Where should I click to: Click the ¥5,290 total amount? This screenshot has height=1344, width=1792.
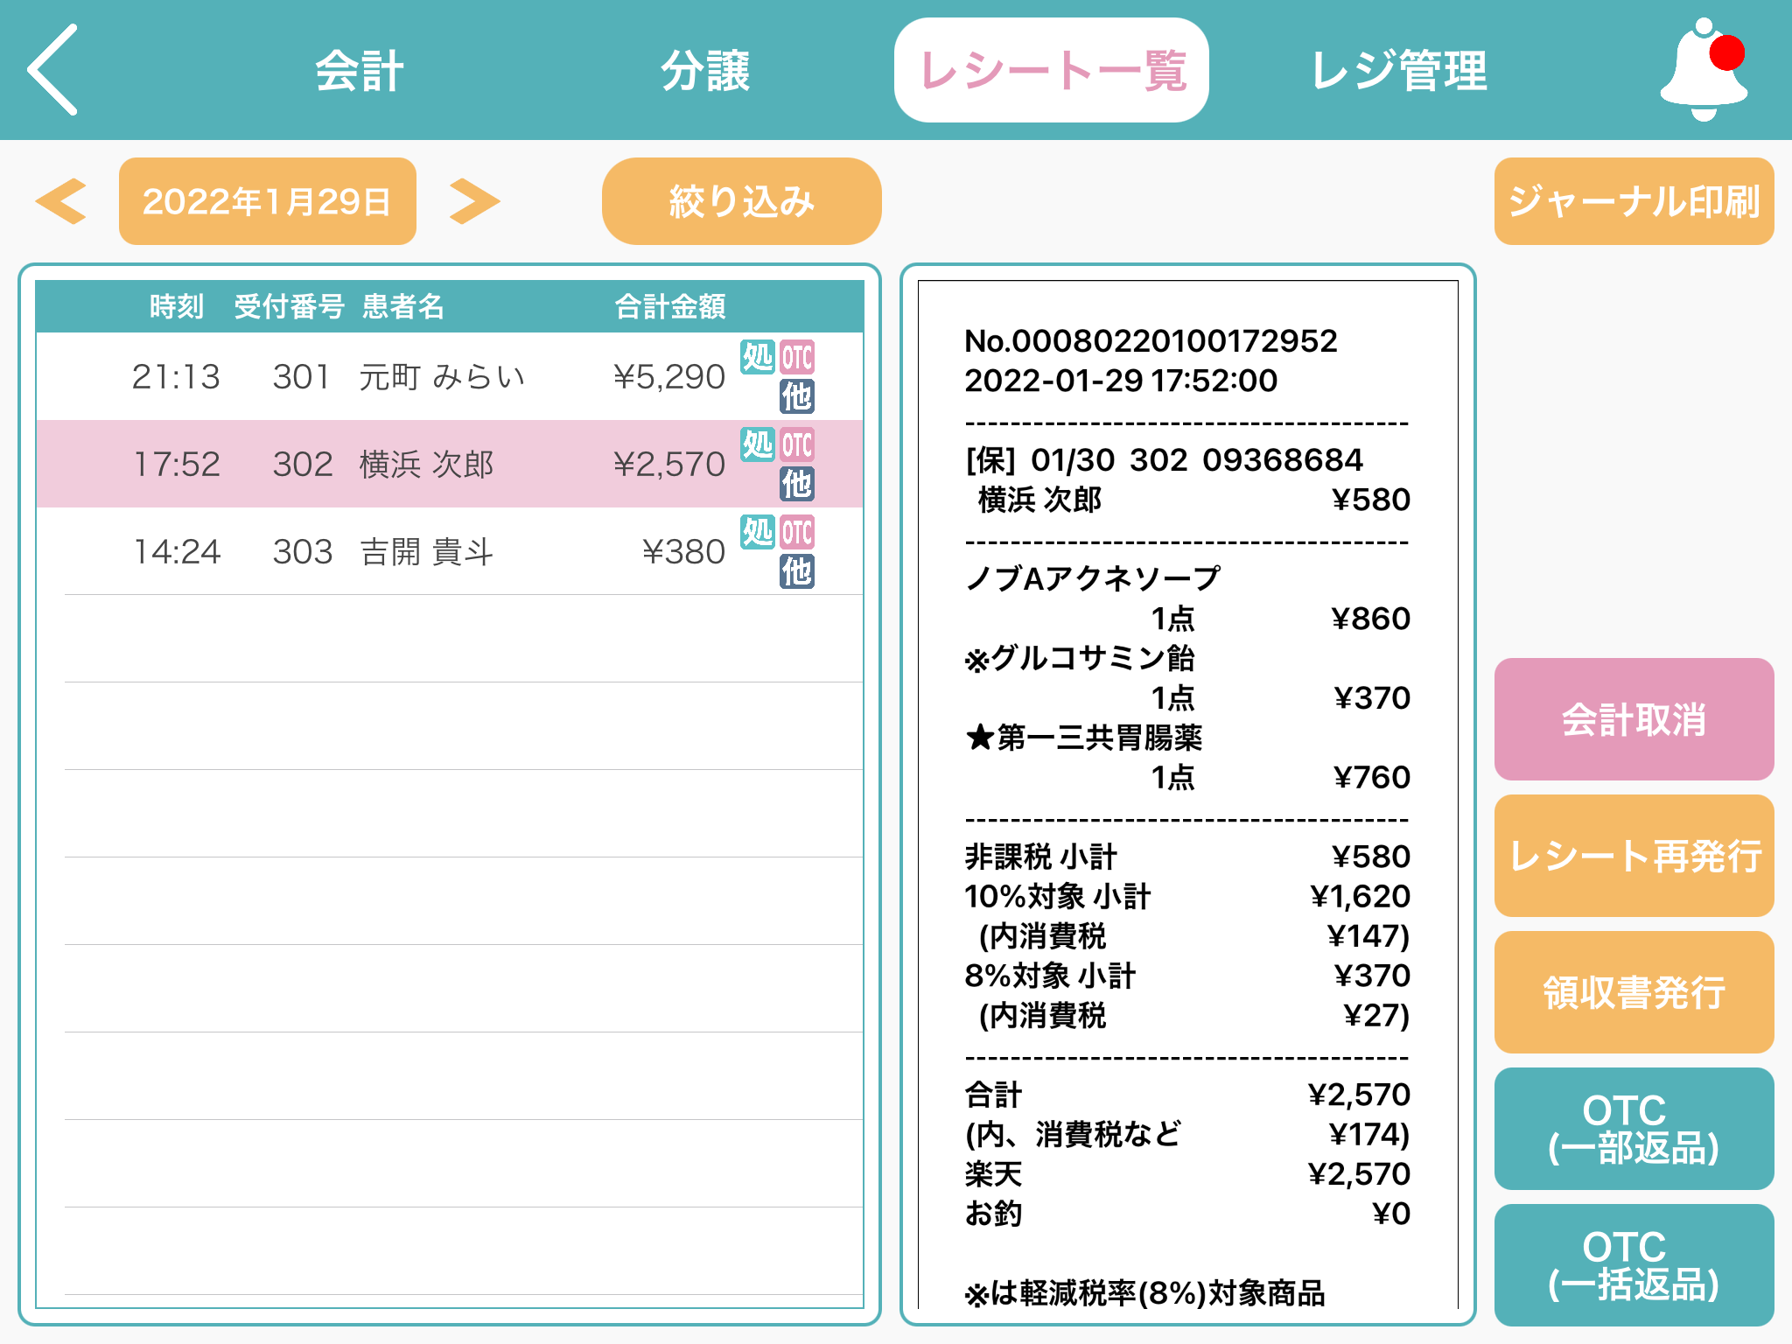(x=669, y=377)
